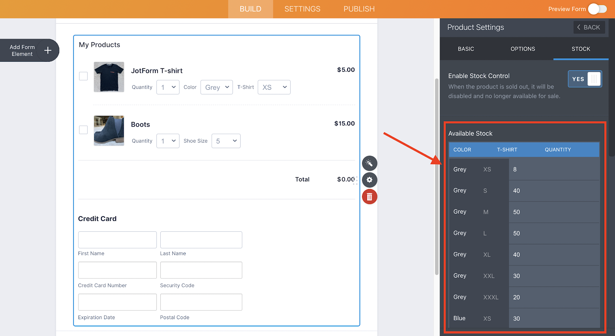
Task: Disable the Enable Stock Control toggle
Action: [585, 79]
